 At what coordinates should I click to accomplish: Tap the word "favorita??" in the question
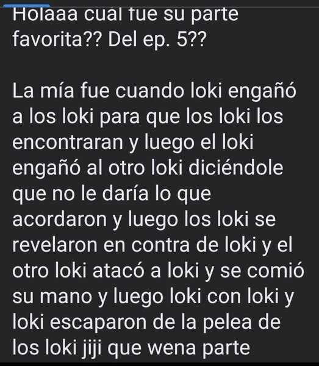coord(57,40)
